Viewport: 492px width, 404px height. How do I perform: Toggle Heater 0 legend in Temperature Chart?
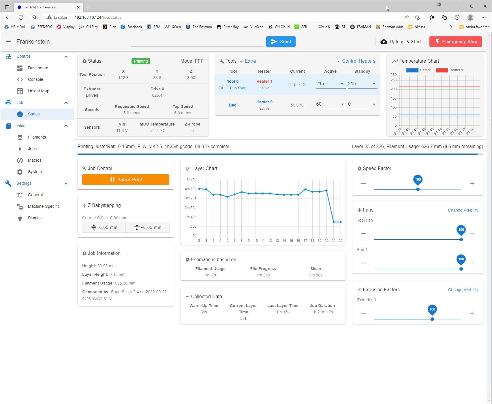(420, 70)
